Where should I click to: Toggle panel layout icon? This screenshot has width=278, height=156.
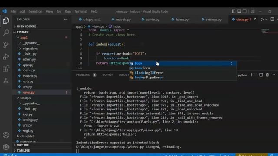point(239,11)
